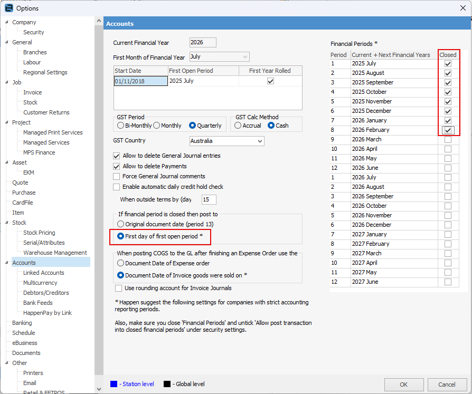Close the Options dialog window
This screenshot has width=472, height=394.
[x=462, y=8]
